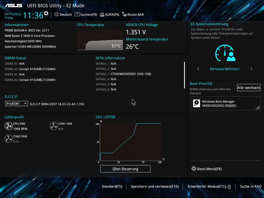Select SATA6G_4 row
The width and height of the screenshot is (264, 198).
(106, 79)
